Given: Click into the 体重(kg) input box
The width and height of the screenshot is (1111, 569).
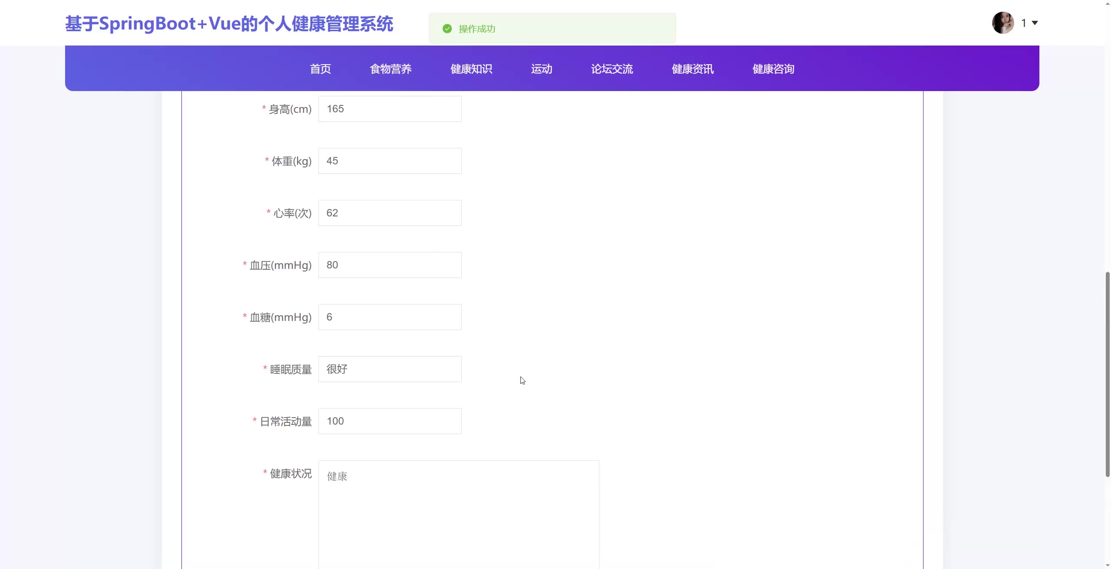Looking at the screenshot, I should [390, 161].
